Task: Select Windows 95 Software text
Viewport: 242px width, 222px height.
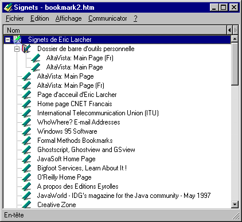Action: (x=67, y=131)
